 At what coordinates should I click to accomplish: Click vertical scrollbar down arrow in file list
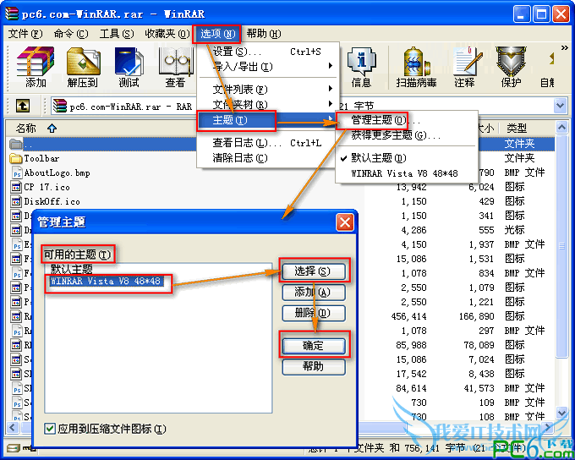click(561, 413)
